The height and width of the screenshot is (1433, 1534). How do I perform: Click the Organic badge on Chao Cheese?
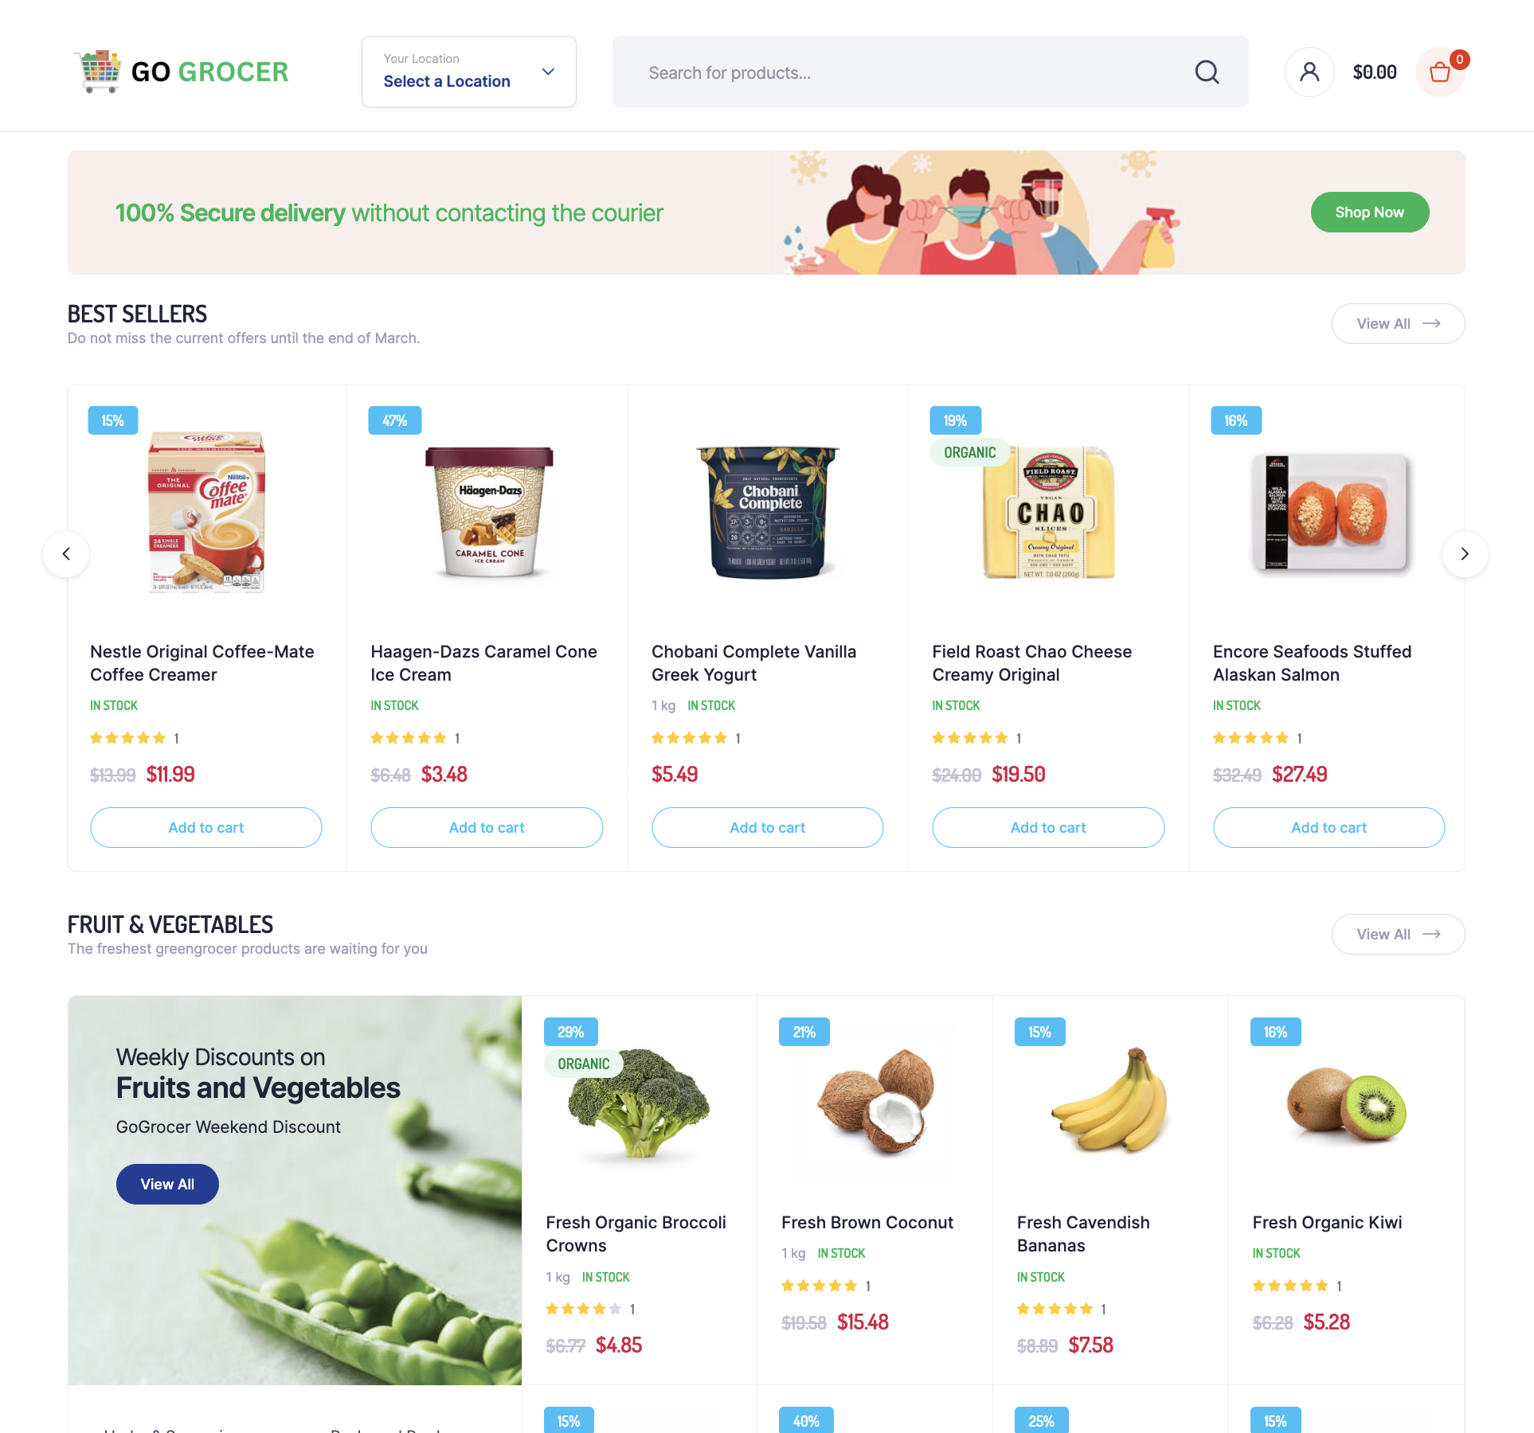coord(969,452)
